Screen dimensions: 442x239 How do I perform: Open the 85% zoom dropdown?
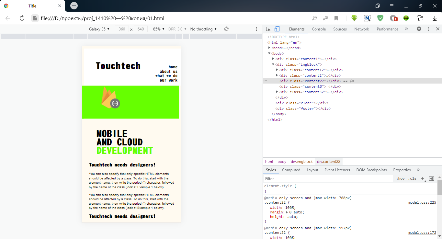pyautogui.click(x=159, y=29)
